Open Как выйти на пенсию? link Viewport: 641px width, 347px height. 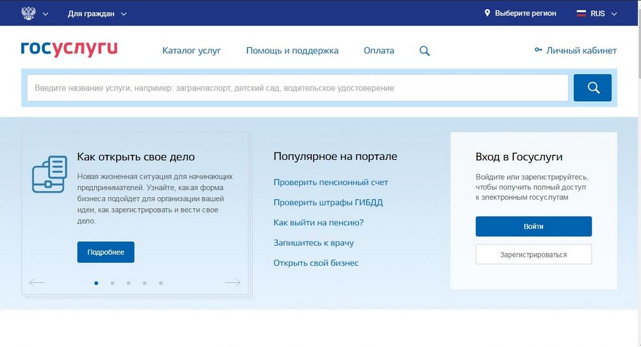pos(319,223)
